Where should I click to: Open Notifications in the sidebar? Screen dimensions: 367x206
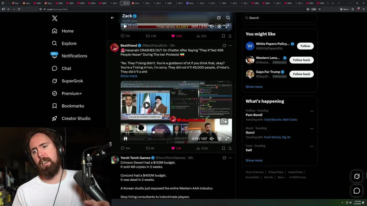[x=69, y=56]
